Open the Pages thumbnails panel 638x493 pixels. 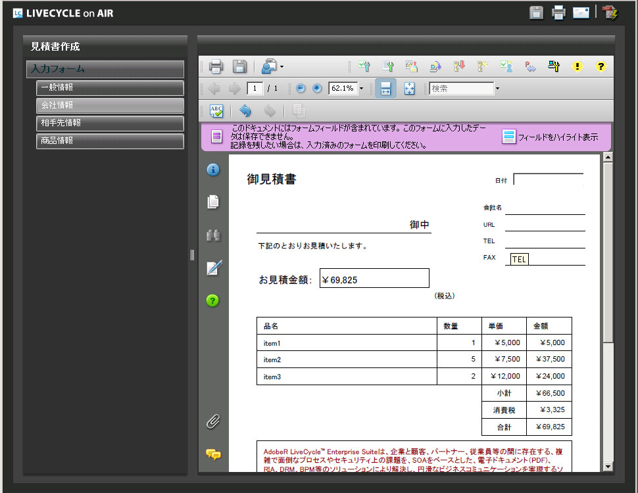(x=213, y=202)
